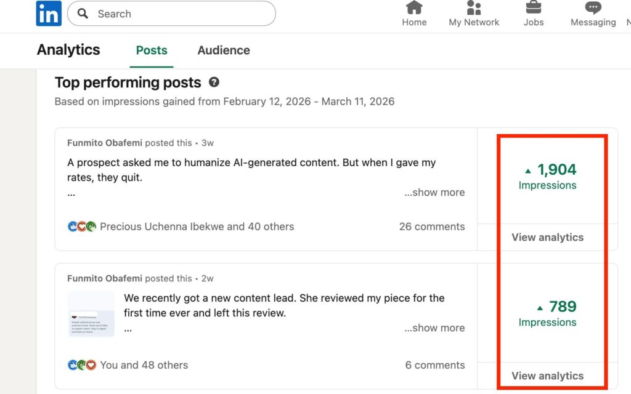
Task: Select the My Network icon
Action: [473, 7]
